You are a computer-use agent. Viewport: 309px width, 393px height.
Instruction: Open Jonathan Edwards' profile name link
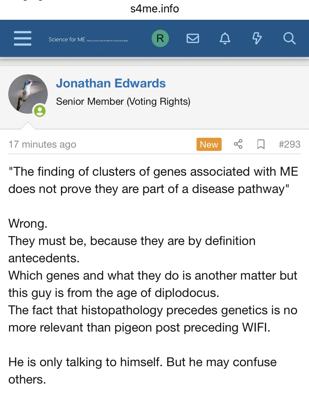(x=111, y=83)
